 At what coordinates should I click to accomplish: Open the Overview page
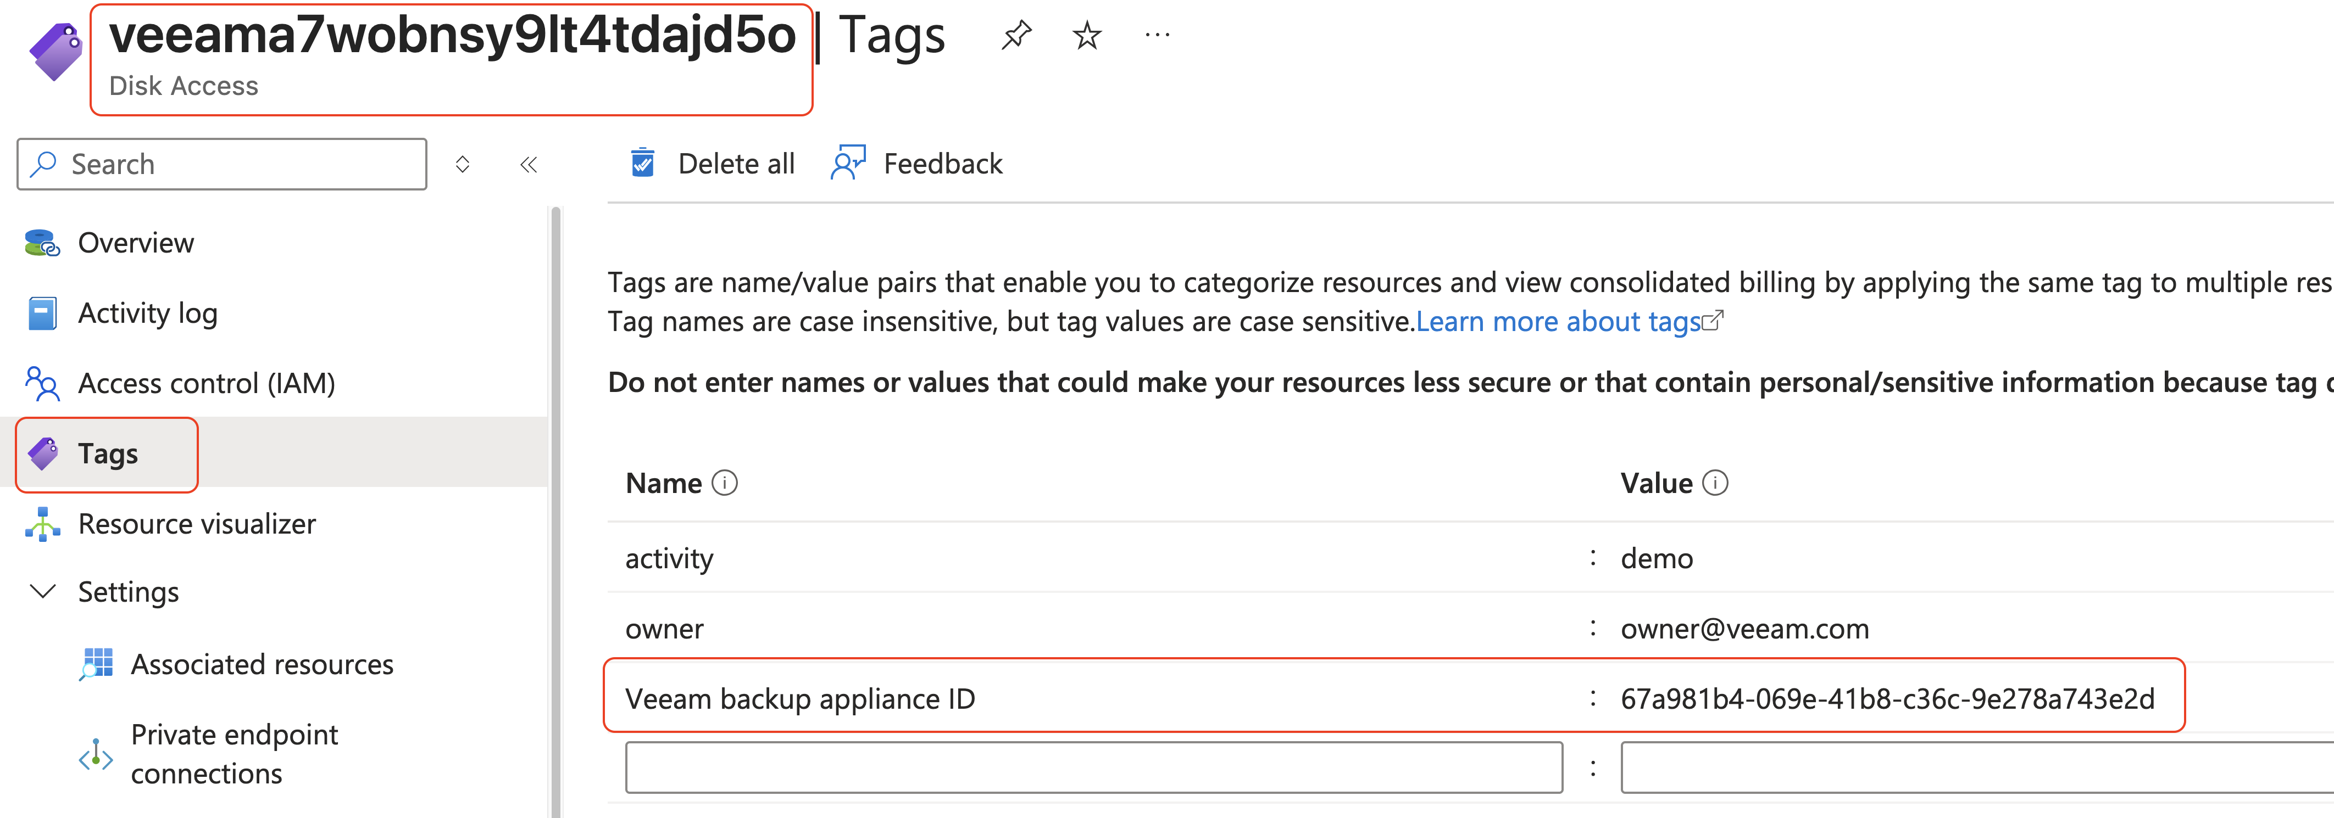(136, 243)
